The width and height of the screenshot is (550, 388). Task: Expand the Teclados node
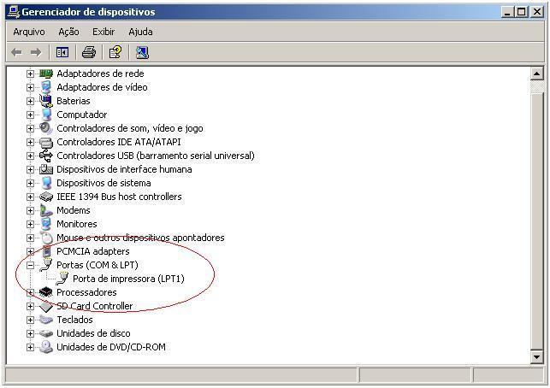(30, 320)
